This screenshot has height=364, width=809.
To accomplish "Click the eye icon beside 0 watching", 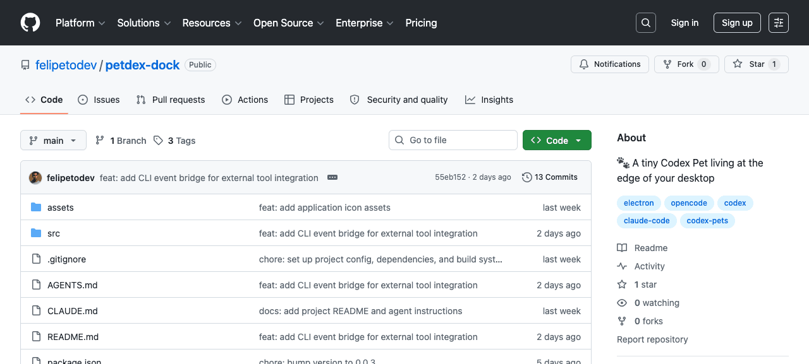I will [x=622, y=303].
